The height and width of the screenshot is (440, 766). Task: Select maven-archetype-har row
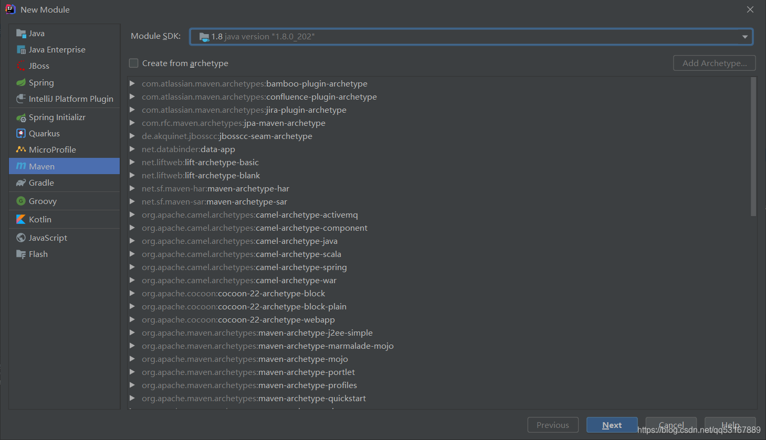tap(439, 189)
